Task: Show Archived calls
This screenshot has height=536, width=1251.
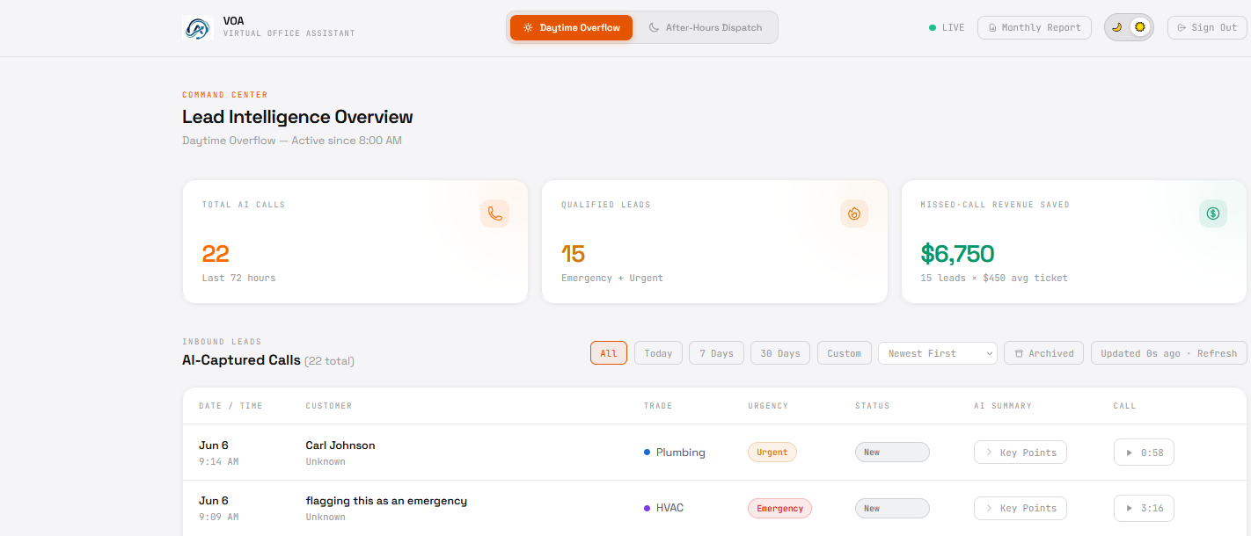Action: [x=1043, y=353]
